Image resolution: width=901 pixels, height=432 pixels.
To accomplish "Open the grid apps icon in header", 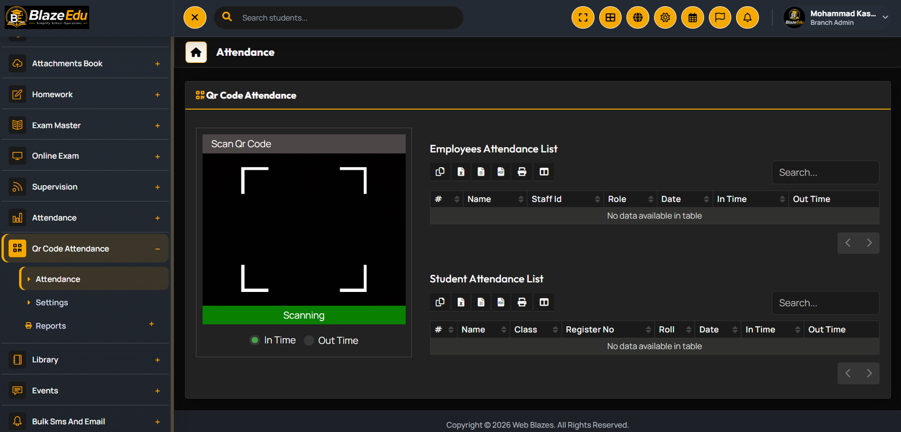I will click(610, 17).
